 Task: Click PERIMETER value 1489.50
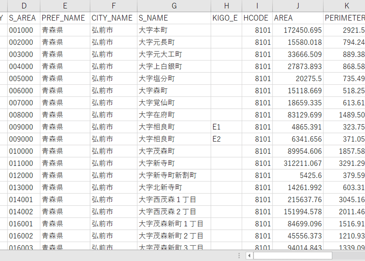click(344, 115)
